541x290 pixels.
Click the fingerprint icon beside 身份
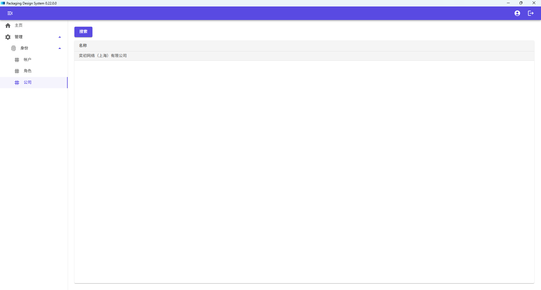click(14, 48)
